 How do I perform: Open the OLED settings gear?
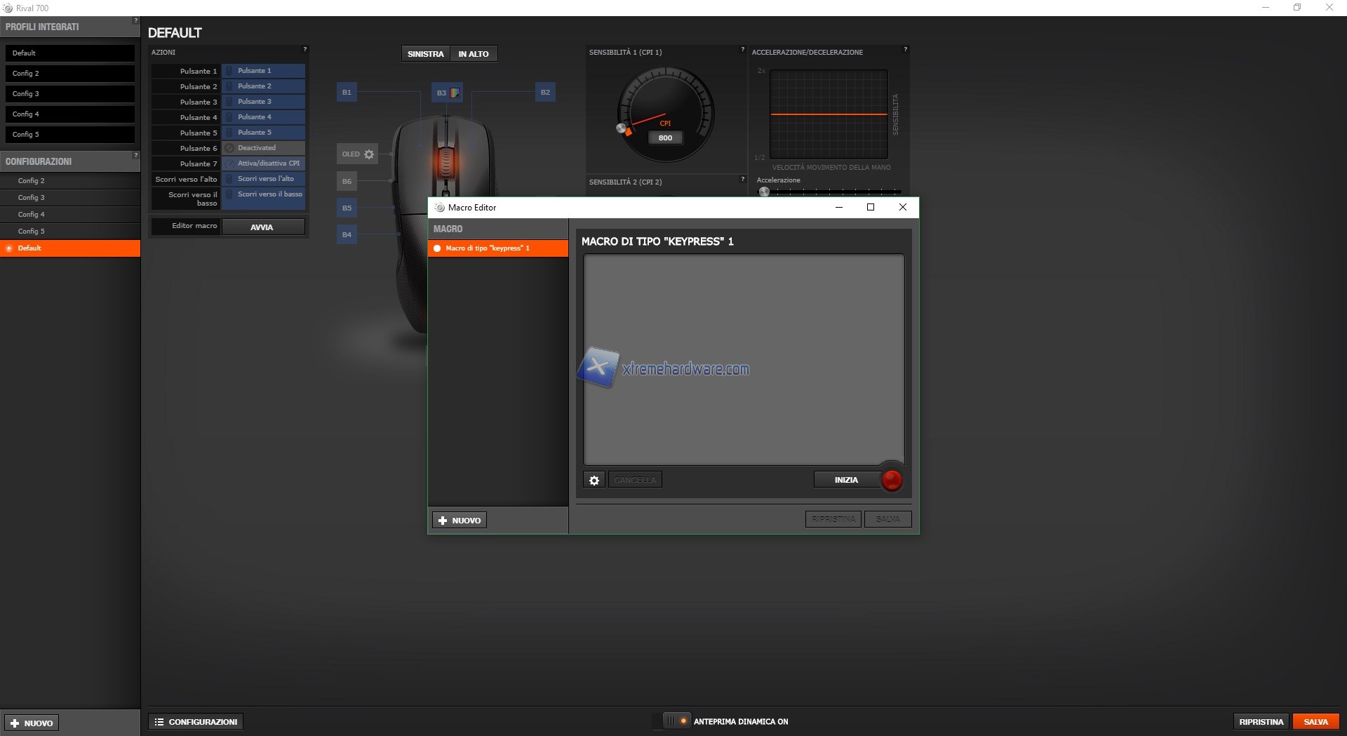369,154
